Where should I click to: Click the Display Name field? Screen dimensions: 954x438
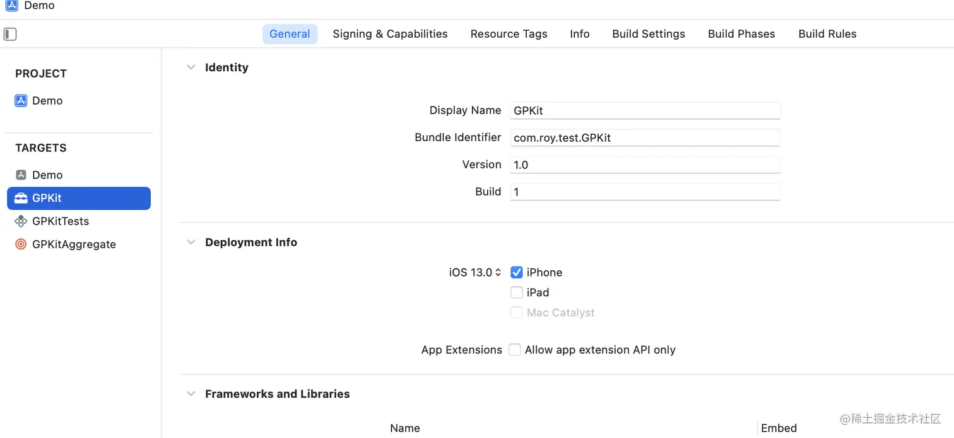(645, 110)
